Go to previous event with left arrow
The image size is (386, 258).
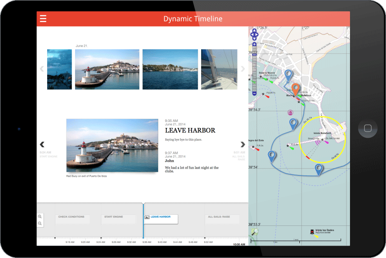tap(42, 144)
